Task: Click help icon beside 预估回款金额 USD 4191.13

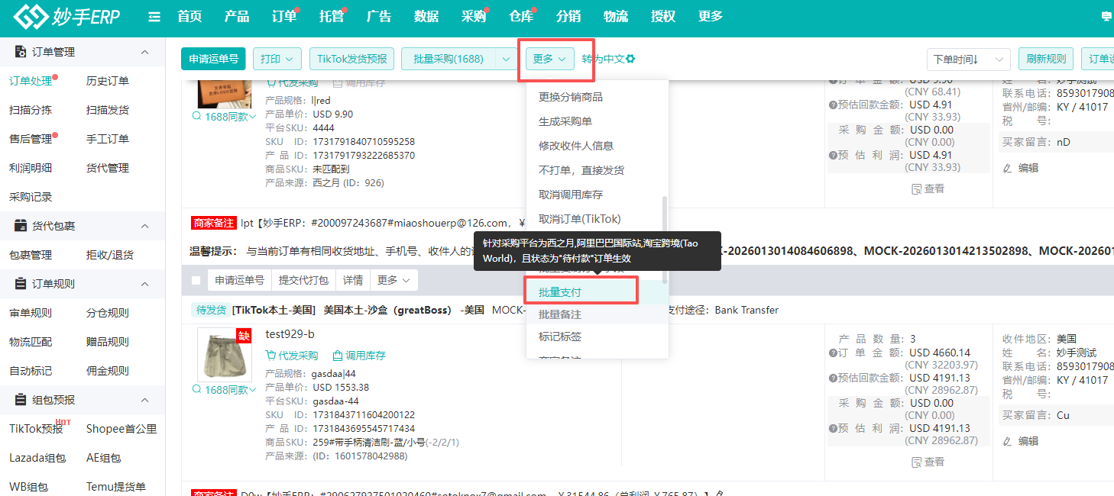Action: pos(834,378)
